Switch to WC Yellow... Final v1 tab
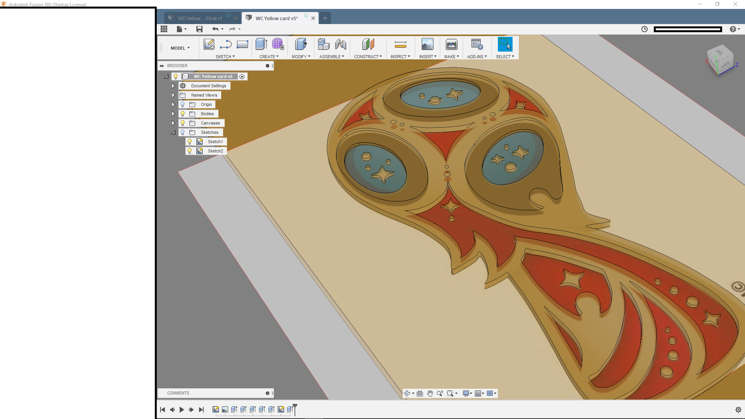The image size is (745, 419). coord(200,18)
